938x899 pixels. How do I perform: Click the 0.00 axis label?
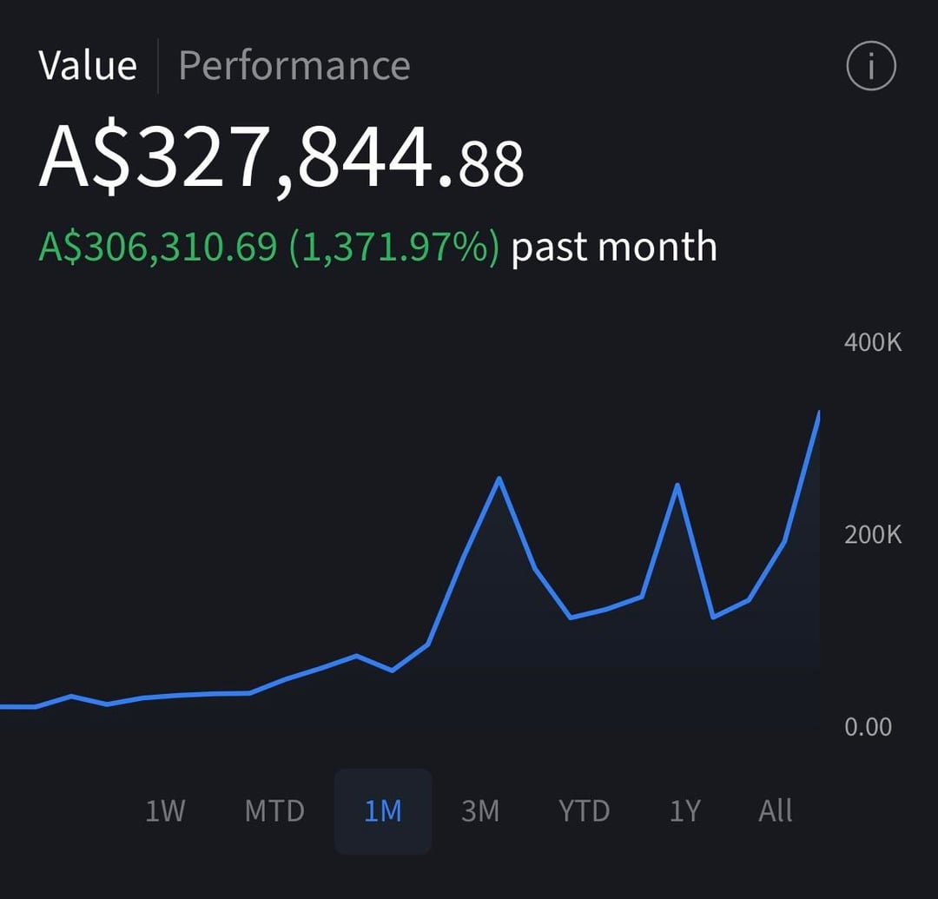(868, 726)
